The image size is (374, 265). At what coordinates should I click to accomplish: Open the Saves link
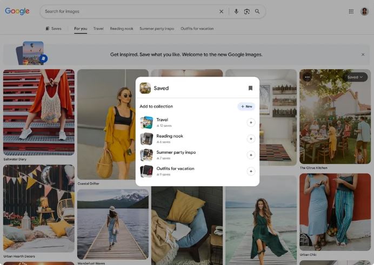tap(54, 29)
